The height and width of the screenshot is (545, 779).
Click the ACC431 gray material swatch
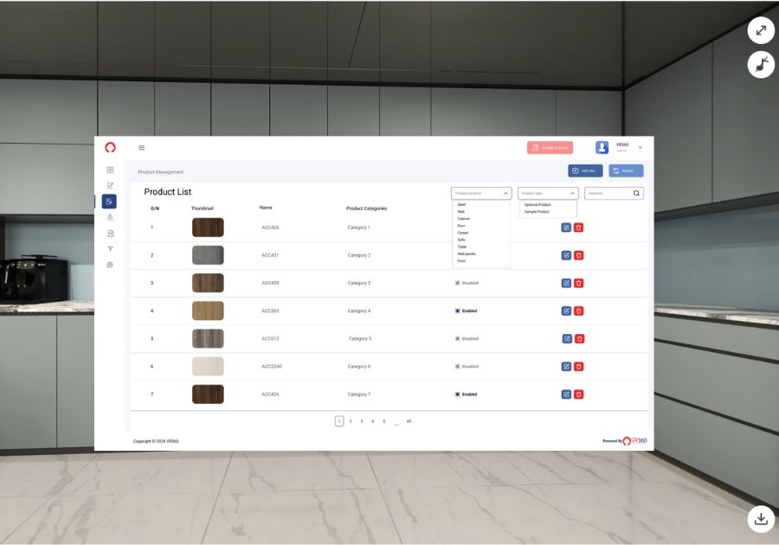(207, 255)
